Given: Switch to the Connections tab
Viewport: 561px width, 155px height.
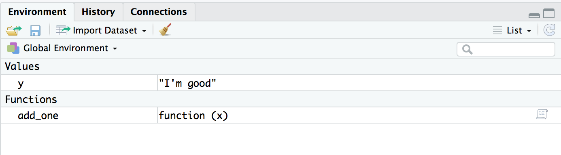Looking at the screenshot, I should (159, 12).
